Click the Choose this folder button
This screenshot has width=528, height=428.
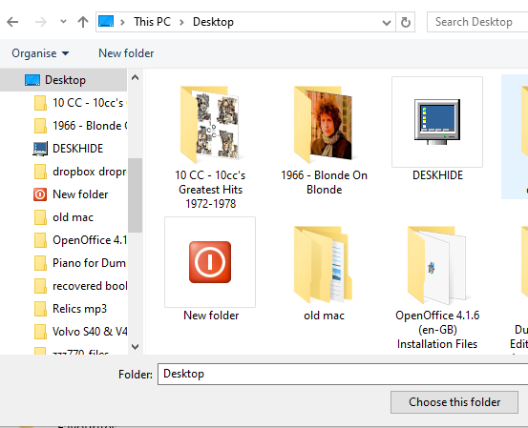pos(454,402)
